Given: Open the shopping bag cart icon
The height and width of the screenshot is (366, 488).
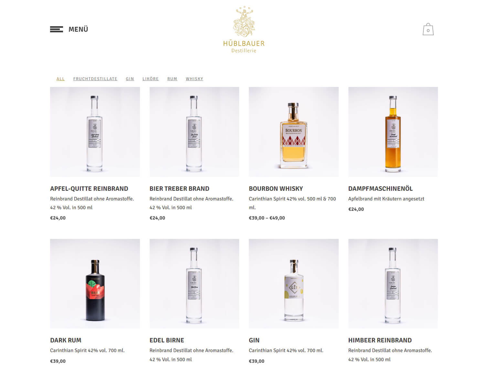Looking at the screenshot, I should tap(428, 29).
